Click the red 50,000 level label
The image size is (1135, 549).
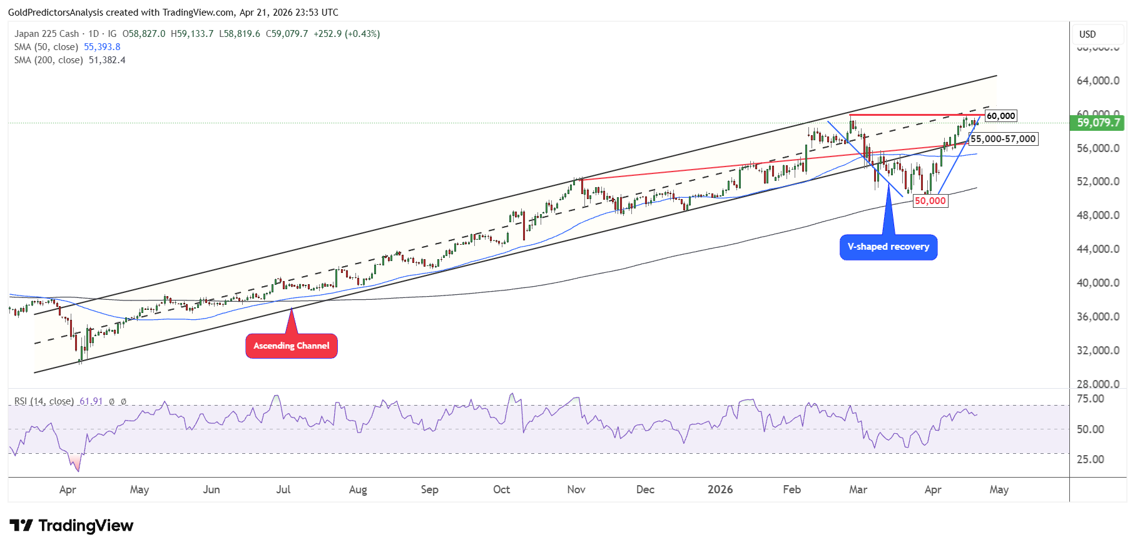[x=930, y=201]
